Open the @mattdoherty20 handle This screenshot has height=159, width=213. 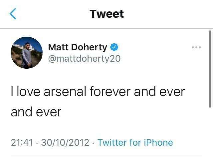point(84,59)
